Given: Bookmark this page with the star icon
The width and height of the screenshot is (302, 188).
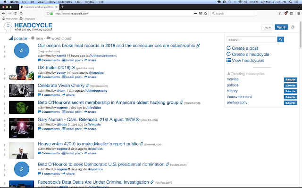Looking at the screenshot, I should (206, 14).
